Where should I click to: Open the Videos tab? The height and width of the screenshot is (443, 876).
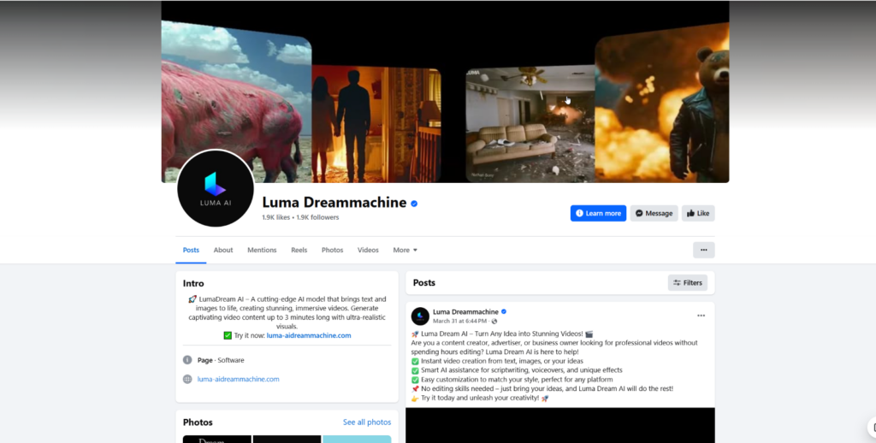tap(368, 251)
